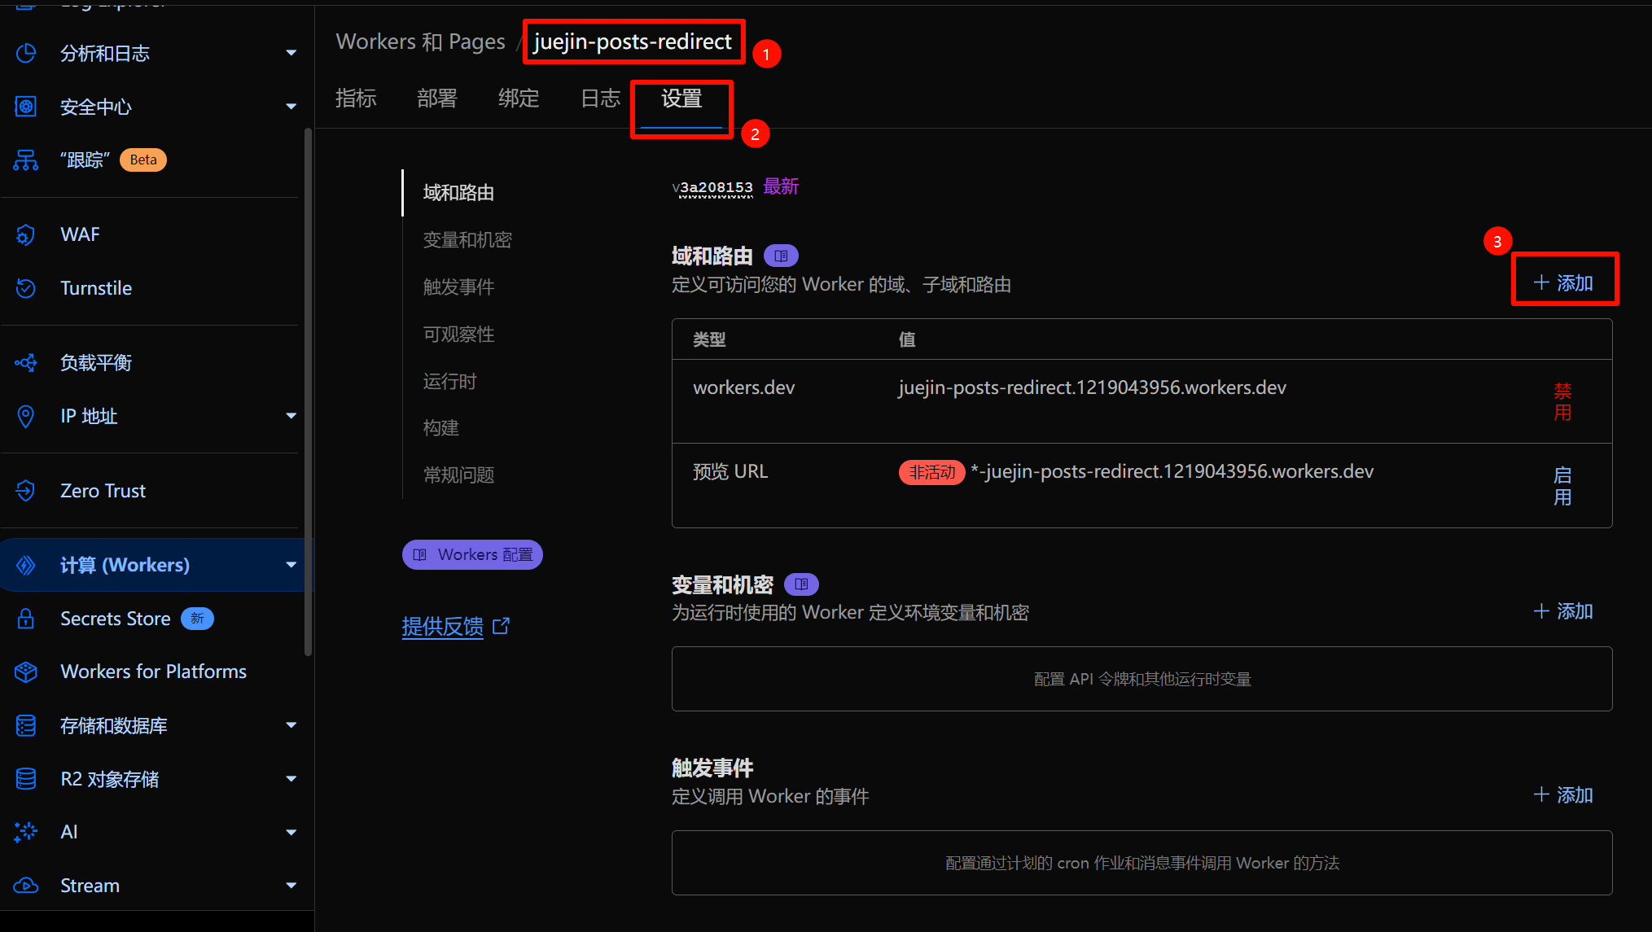This screenshot has width=1652, height=932.
Task: Switch to the 绑定 tab
Action: [x=519, y=98]
